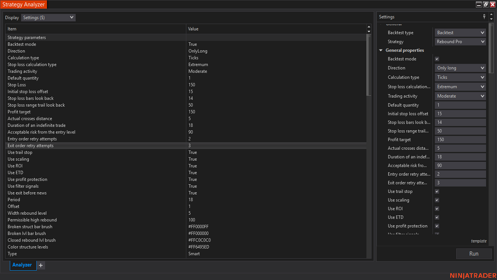Select the Period row in table
The width and height of the screenshot is (497, 280).
click(x=186, y=200)
